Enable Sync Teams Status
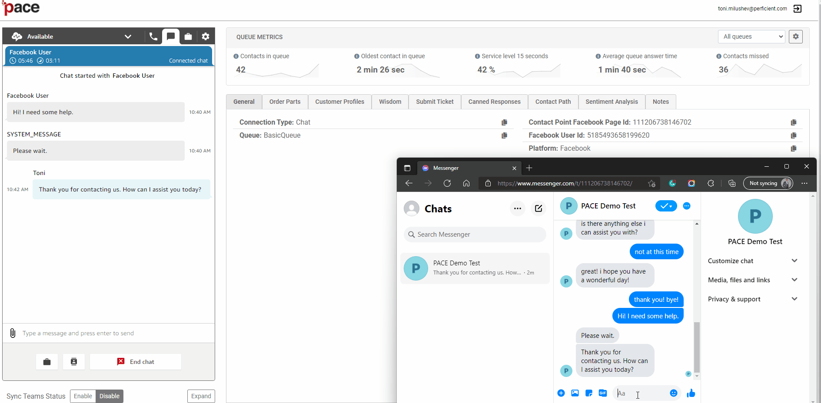The height and width of the screenshot is (403, 821). pos(83,396)
